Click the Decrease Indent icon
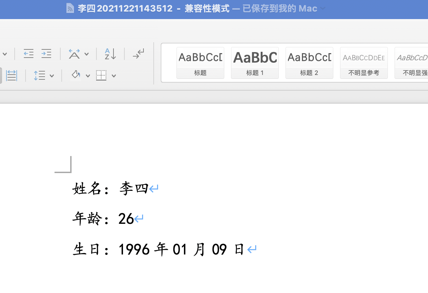Viewport: 428px width, 293px height. 29,53
